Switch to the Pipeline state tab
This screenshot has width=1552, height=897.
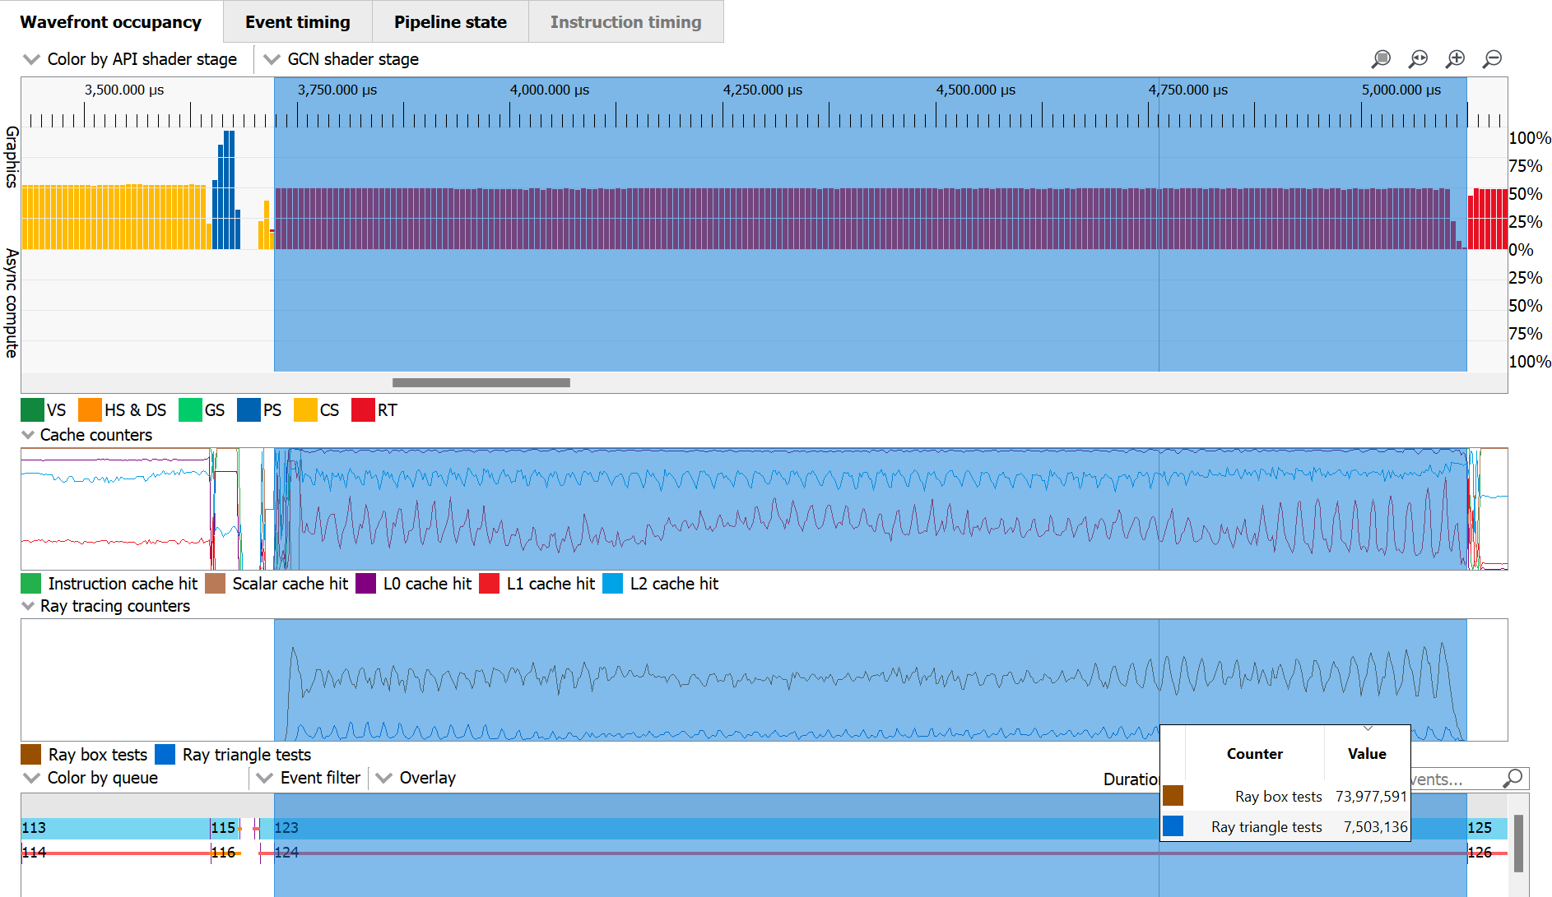click(x=450, y=22)
